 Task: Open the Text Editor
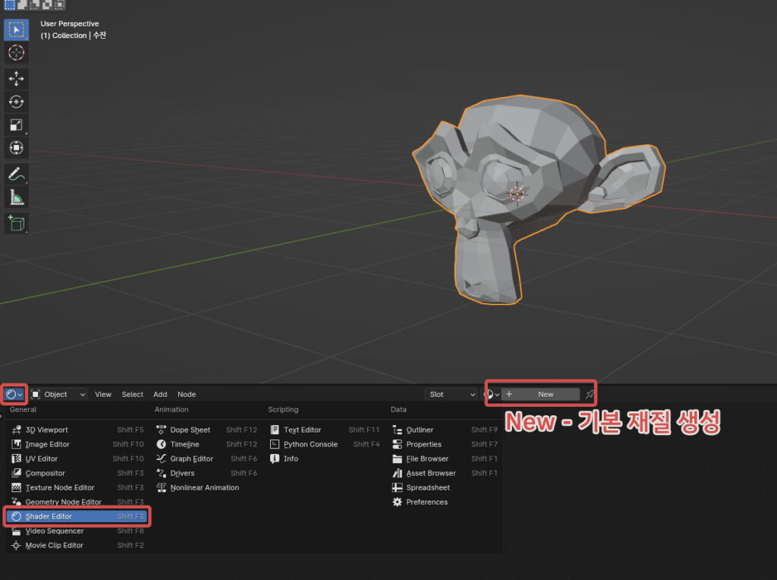point(325,430)
